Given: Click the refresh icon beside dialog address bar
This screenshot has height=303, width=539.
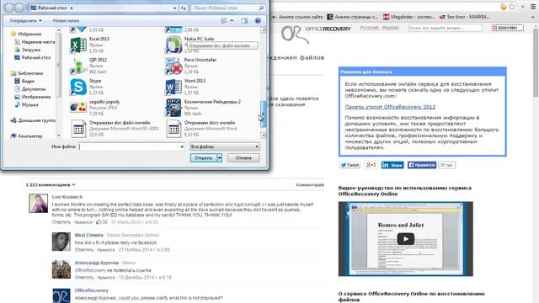Looking at the screenshot, I should [x=184, y=8].
